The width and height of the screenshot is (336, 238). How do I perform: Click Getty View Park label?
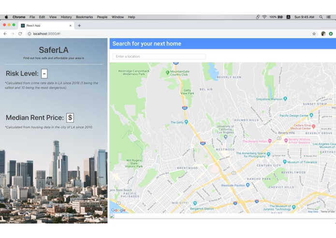187,92
